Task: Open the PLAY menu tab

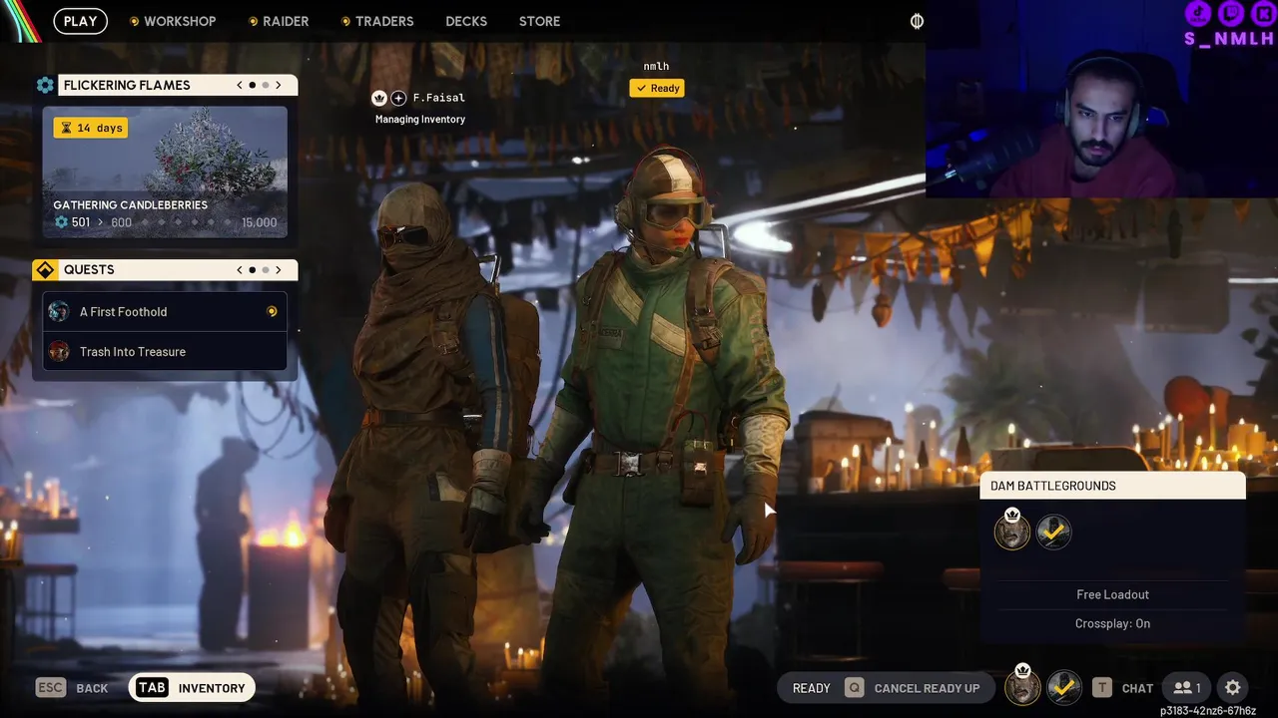Action: click(80, 21)
